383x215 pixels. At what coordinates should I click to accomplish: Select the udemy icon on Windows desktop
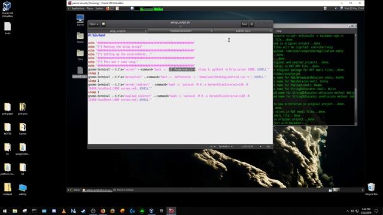23,189
